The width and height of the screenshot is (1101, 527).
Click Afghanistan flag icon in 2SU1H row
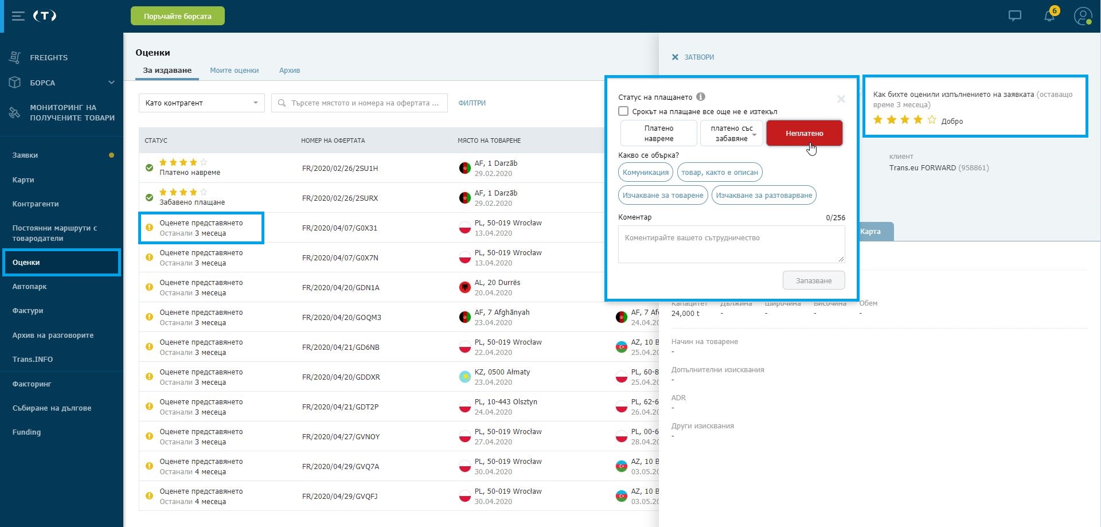465,168
